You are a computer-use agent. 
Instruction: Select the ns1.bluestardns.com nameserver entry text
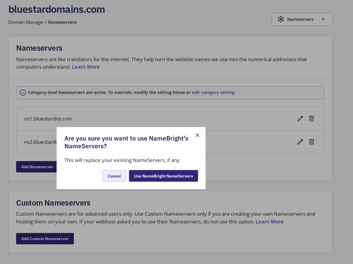coord(48,119)
